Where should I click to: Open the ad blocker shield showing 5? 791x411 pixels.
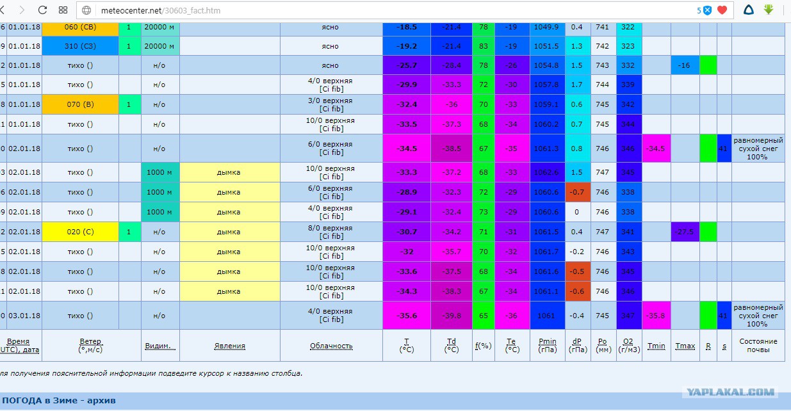[x=705, y=10]
